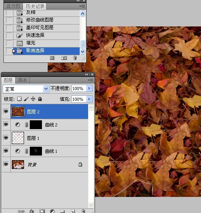Switch to the 历史记录 tab
201x213 pixels.
(x=35, y=6)
